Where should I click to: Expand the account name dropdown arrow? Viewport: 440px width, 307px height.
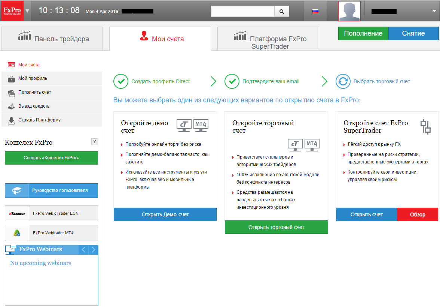434,11
